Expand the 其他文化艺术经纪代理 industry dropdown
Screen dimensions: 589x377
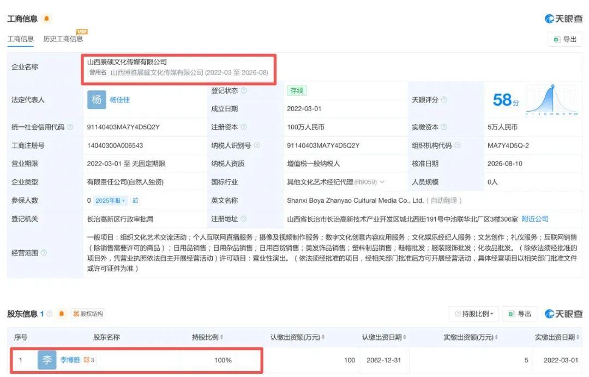[x=382, y=182]
